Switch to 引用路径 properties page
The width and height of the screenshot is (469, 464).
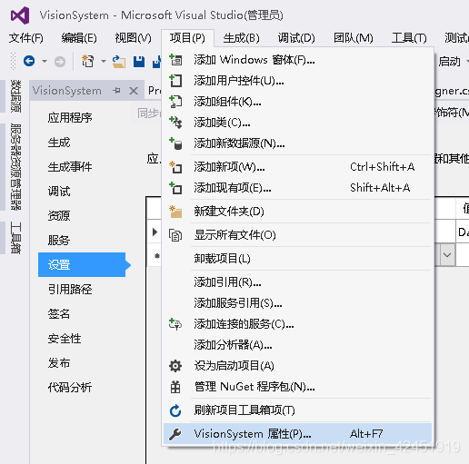70,290
